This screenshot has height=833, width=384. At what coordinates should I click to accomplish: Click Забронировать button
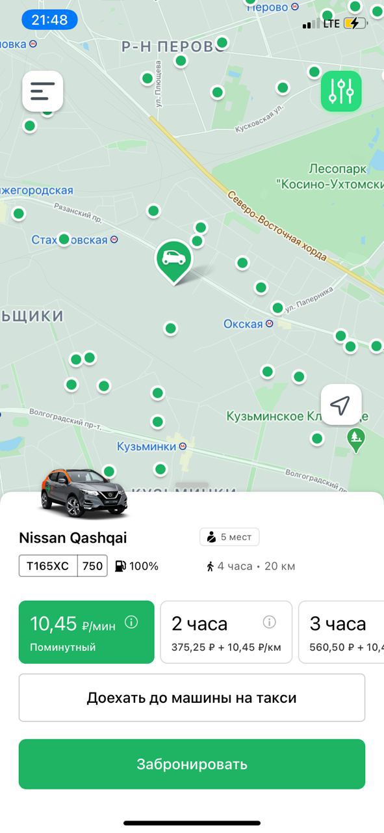tap(192, 764)
